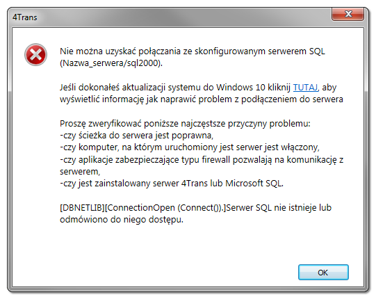Click the "wyświetlić informację jak naprawić" line
The image size is (376, 299).
pos(202,99)
